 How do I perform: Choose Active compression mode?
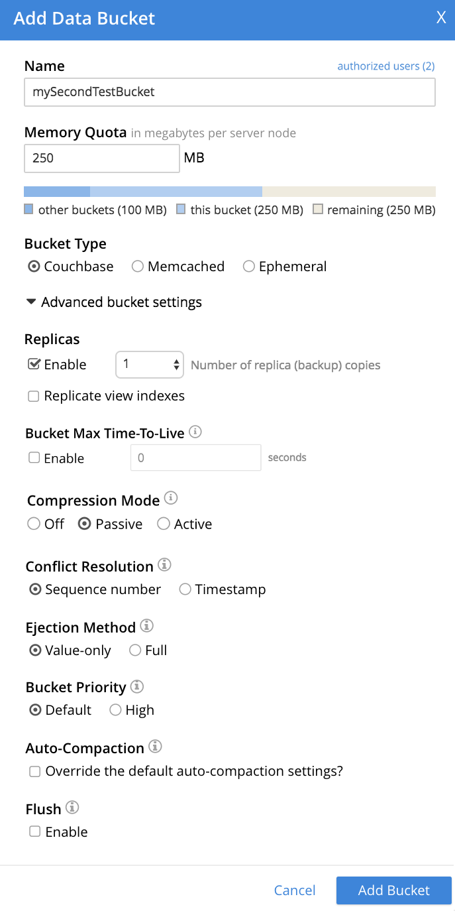tap(163, 524)
